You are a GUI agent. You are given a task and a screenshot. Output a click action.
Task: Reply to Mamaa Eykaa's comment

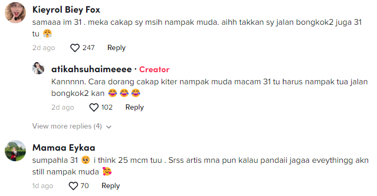pos(110,185)
